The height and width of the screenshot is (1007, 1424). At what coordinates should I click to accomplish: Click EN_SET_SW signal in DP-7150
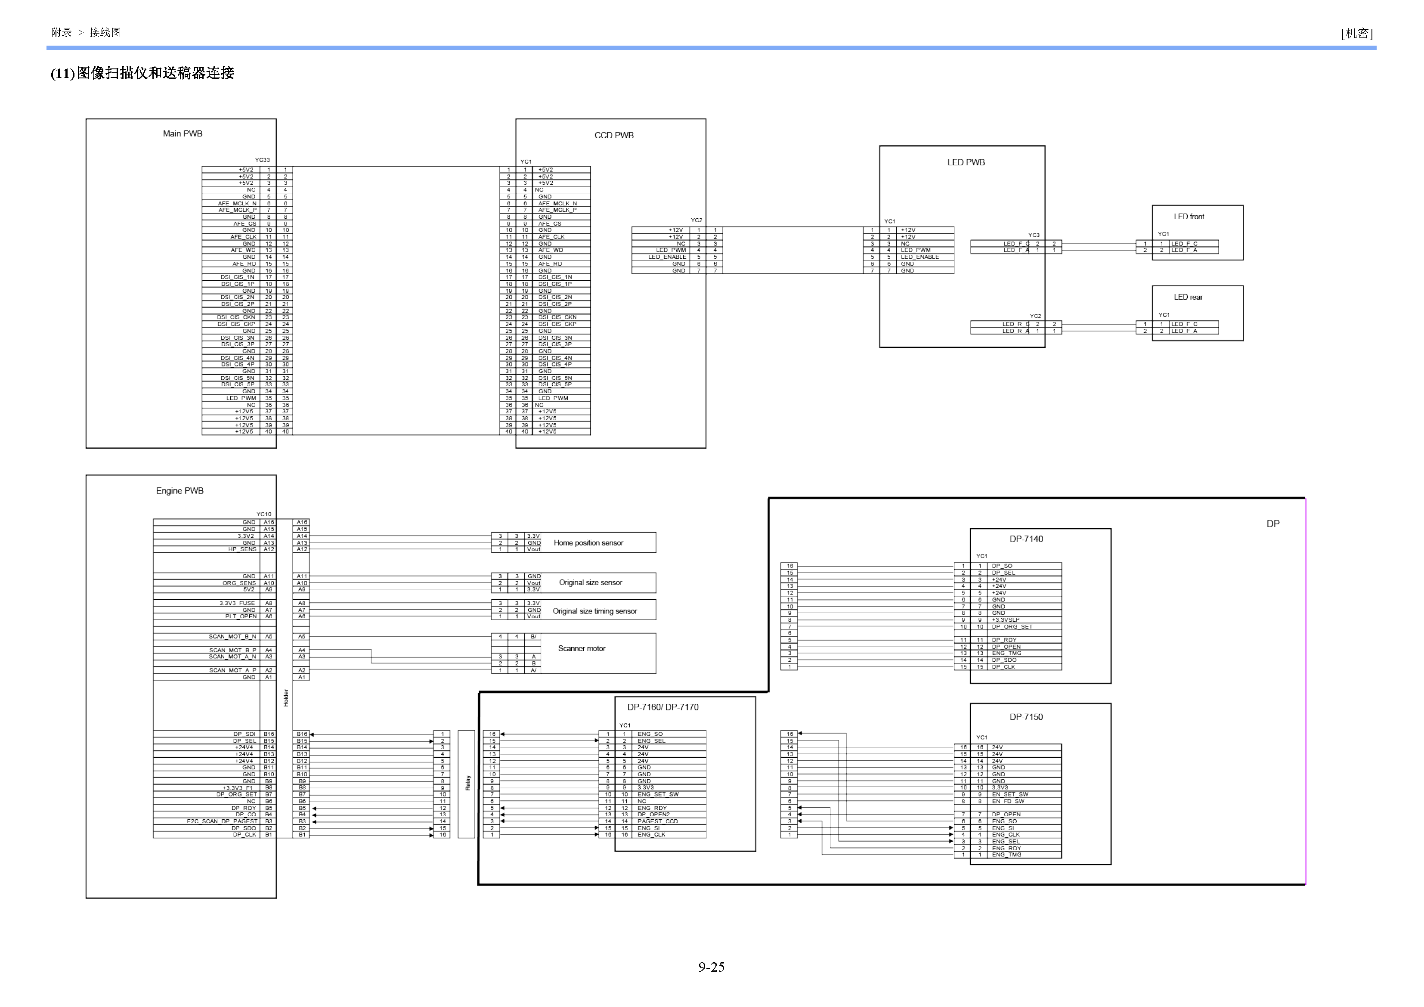coord(1010,794)
